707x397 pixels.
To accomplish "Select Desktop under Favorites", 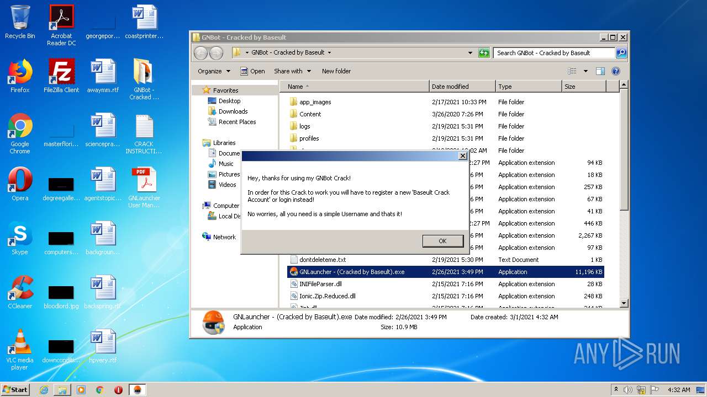I will [229, 101].
